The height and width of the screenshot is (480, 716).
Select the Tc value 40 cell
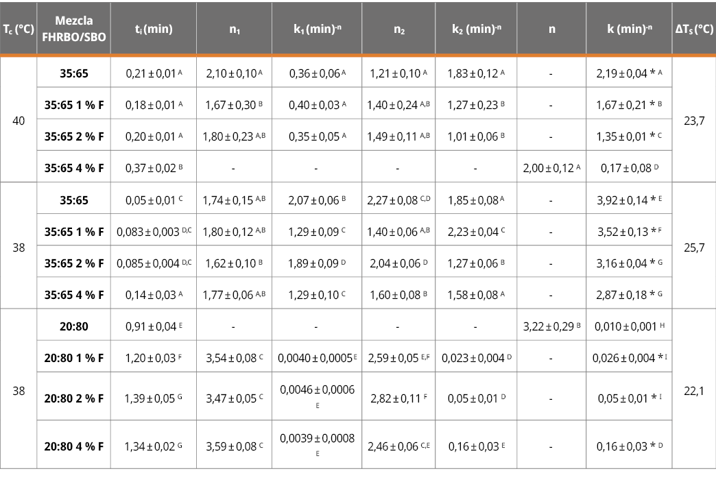click(x=19, y=120)
